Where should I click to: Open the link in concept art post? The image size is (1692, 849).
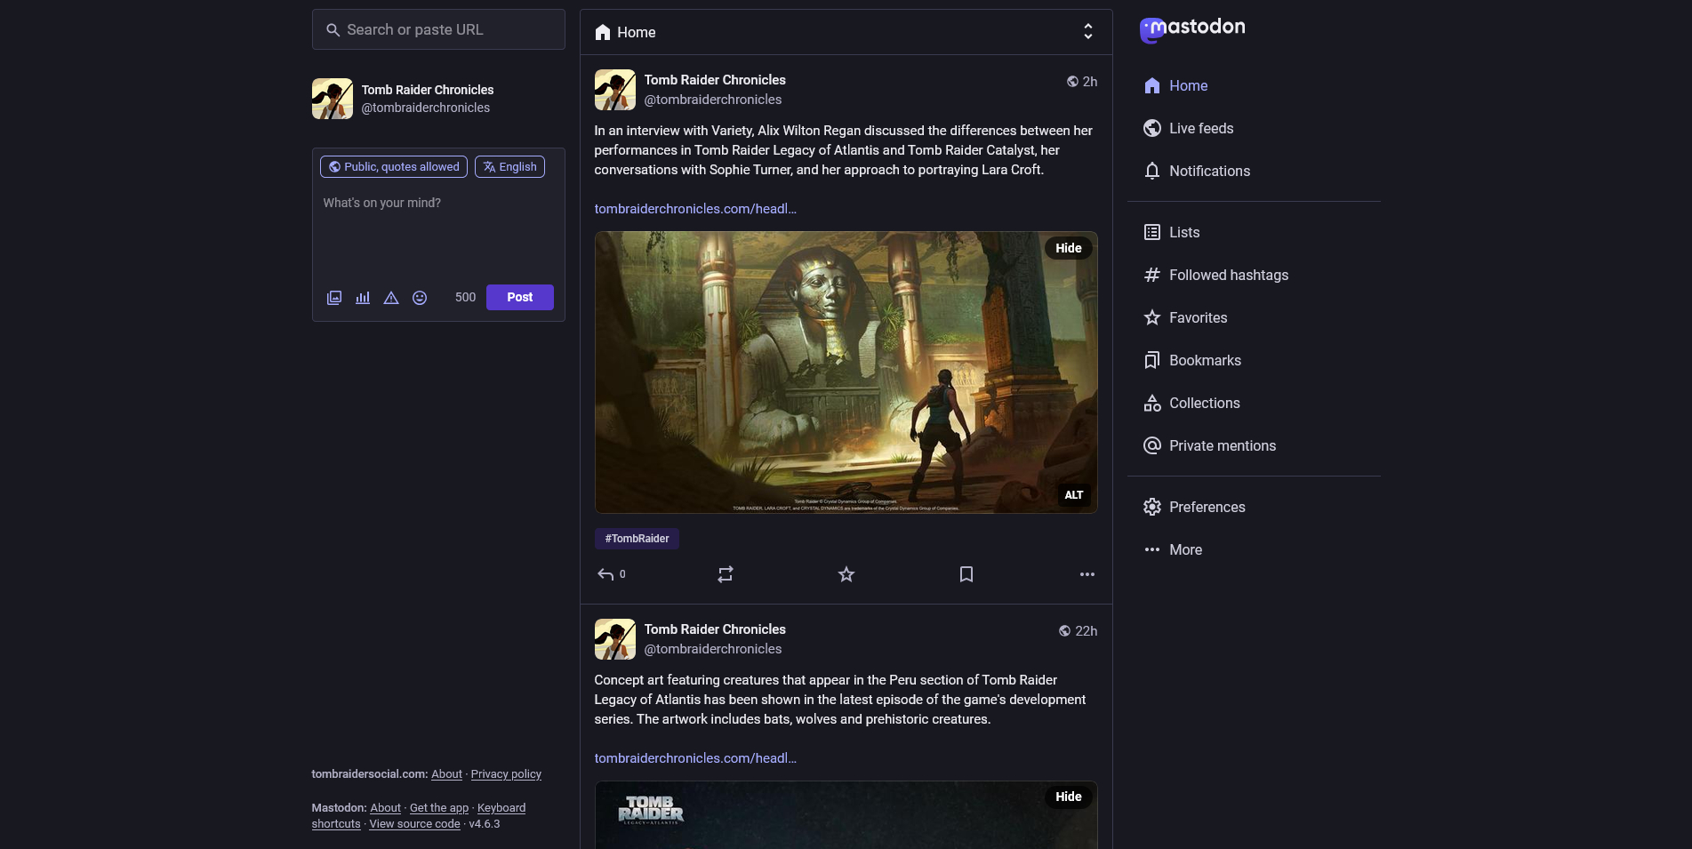(695, 758)
